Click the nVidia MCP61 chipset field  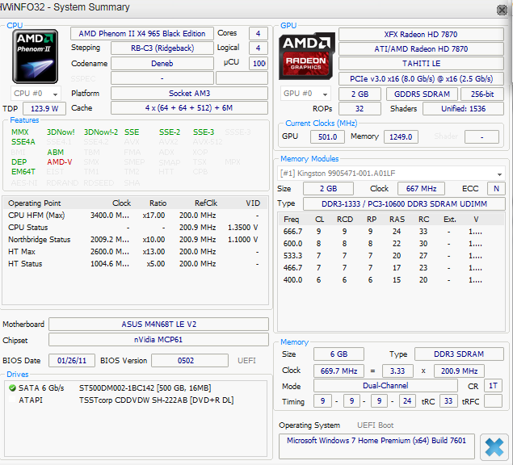158,340
